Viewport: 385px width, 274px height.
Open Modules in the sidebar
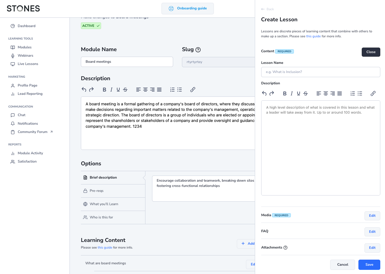pyautogui.click(x=24, y=47)
